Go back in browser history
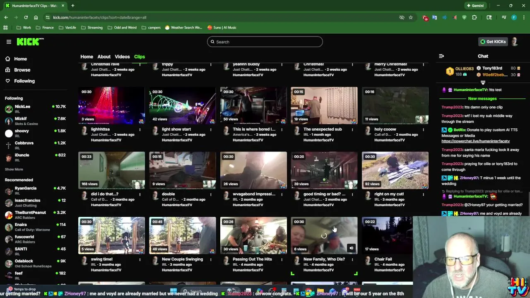Image resolution: width=530 pixels, height=298 pixels. click(x=6, y=17)
